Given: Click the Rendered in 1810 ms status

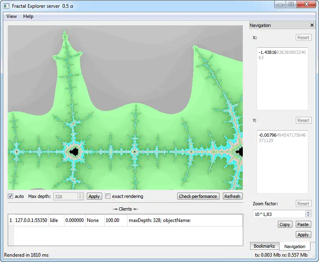Looking at the screenshot, I should tap(26, 255).
